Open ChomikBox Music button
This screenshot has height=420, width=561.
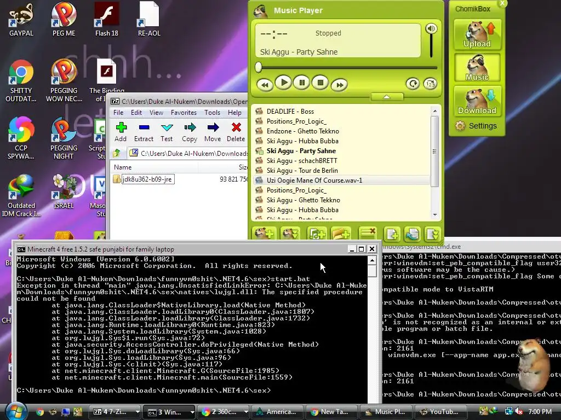[x=477, y=67]
